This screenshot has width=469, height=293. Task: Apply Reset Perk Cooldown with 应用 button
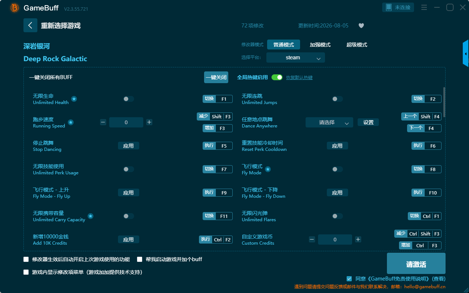[337, 146]
